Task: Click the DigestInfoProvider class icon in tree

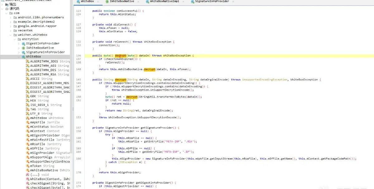Action: point(23,43)
